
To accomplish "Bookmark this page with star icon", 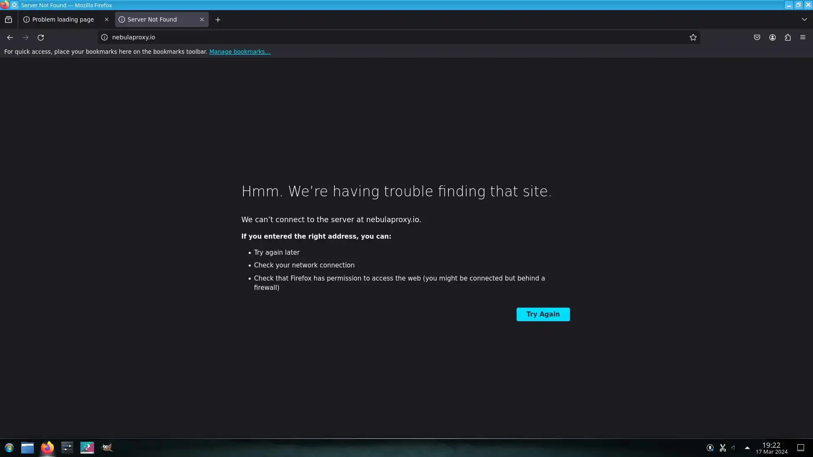I will (693, 38).
